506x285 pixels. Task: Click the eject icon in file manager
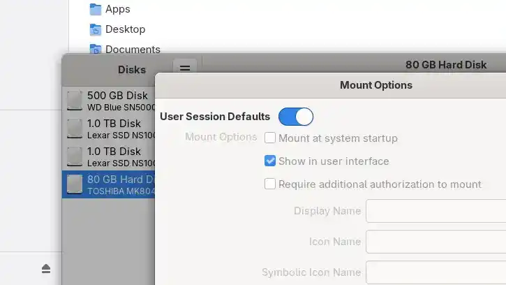click(x=46, y=269)
